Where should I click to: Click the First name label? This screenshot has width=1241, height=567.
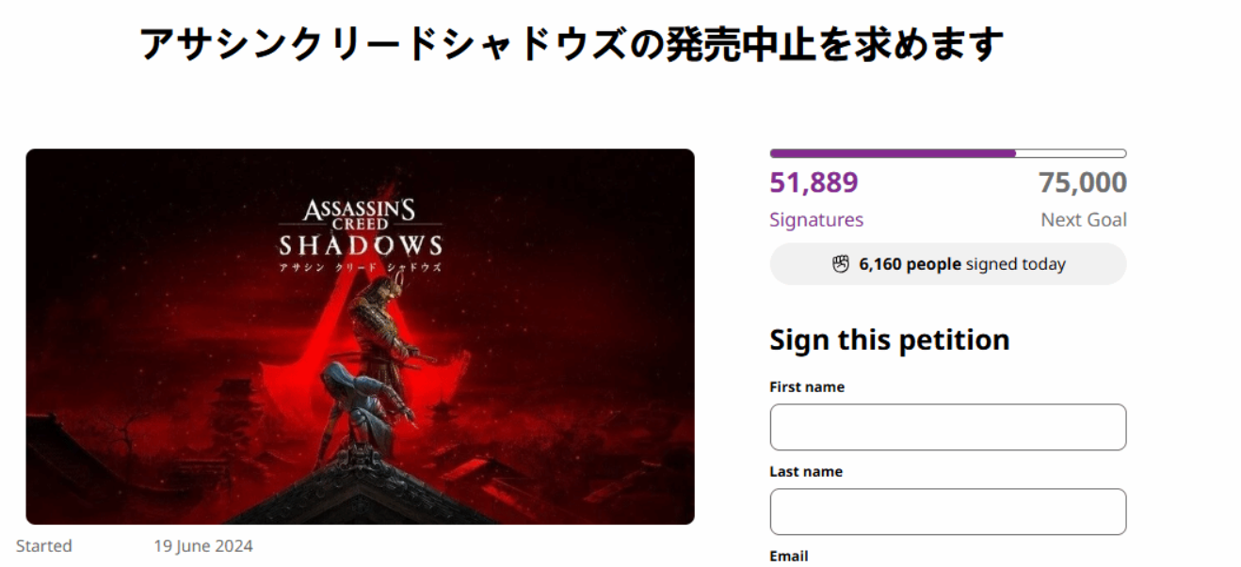click(x=807, y=386)
